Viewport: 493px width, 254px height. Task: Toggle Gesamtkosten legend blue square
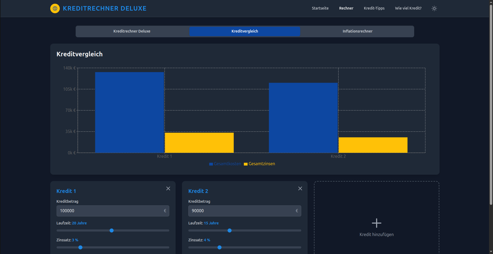click(x=211, y=164)
